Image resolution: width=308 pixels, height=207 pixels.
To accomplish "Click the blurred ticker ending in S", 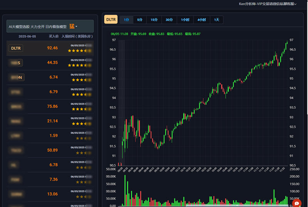I will coord(16,63).
